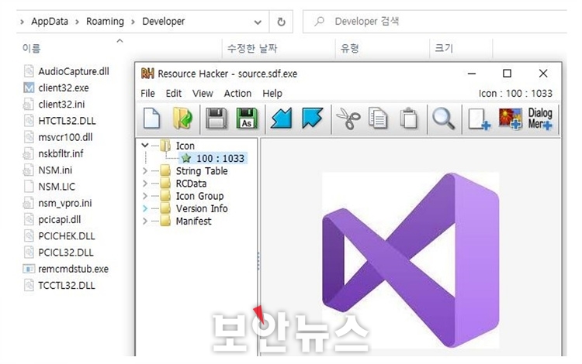Screen dimensions: 582x364
Task: Expand the String Table tree node
Action: [x=145, y=171]
